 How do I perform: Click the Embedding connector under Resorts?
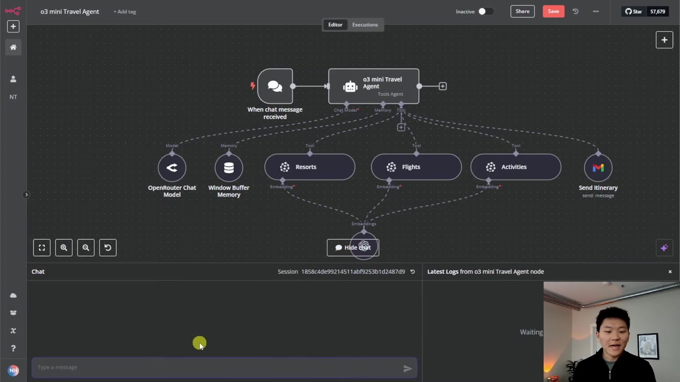(x=282, y=180)
